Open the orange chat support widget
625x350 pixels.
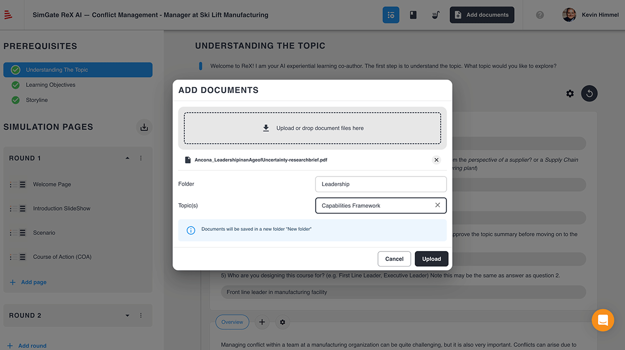(x=603, y=320)
